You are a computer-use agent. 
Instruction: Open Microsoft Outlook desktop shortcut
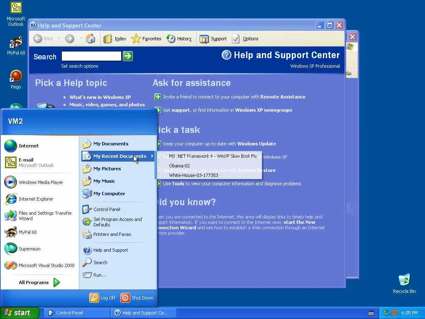[x=16, y=14]
